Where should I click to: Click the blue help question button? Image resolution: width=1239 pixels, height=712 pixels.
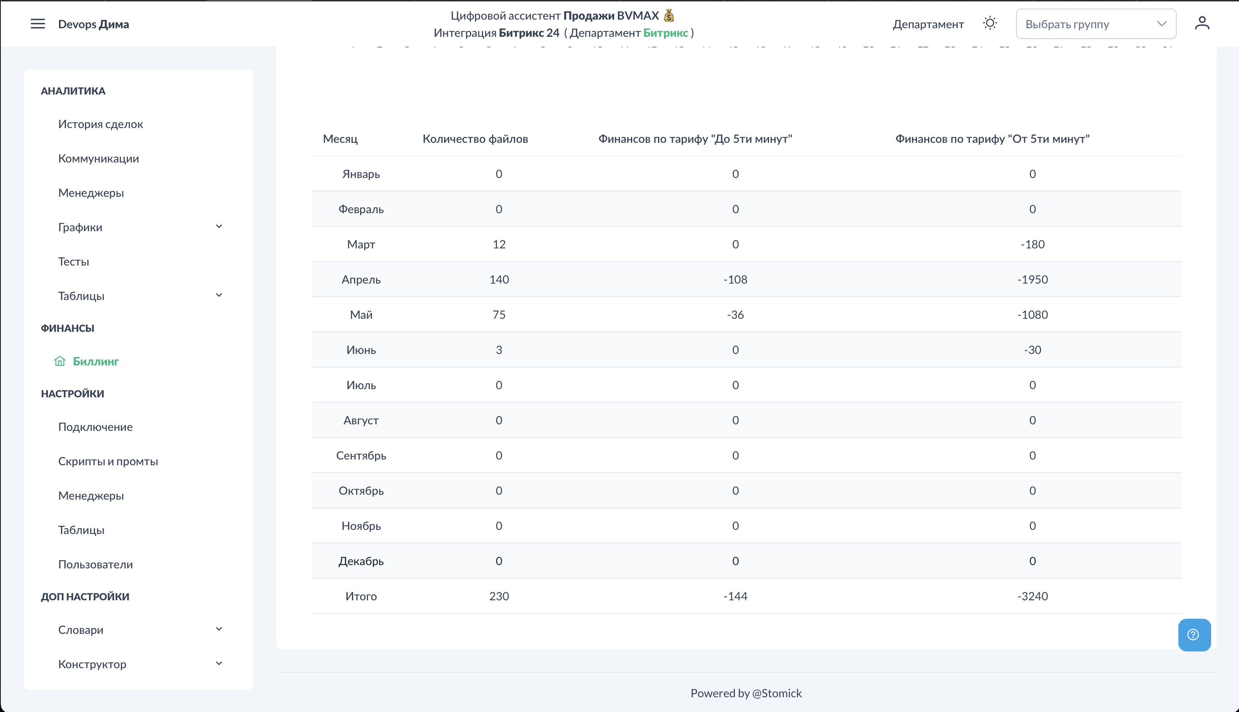coord(1194,635)
